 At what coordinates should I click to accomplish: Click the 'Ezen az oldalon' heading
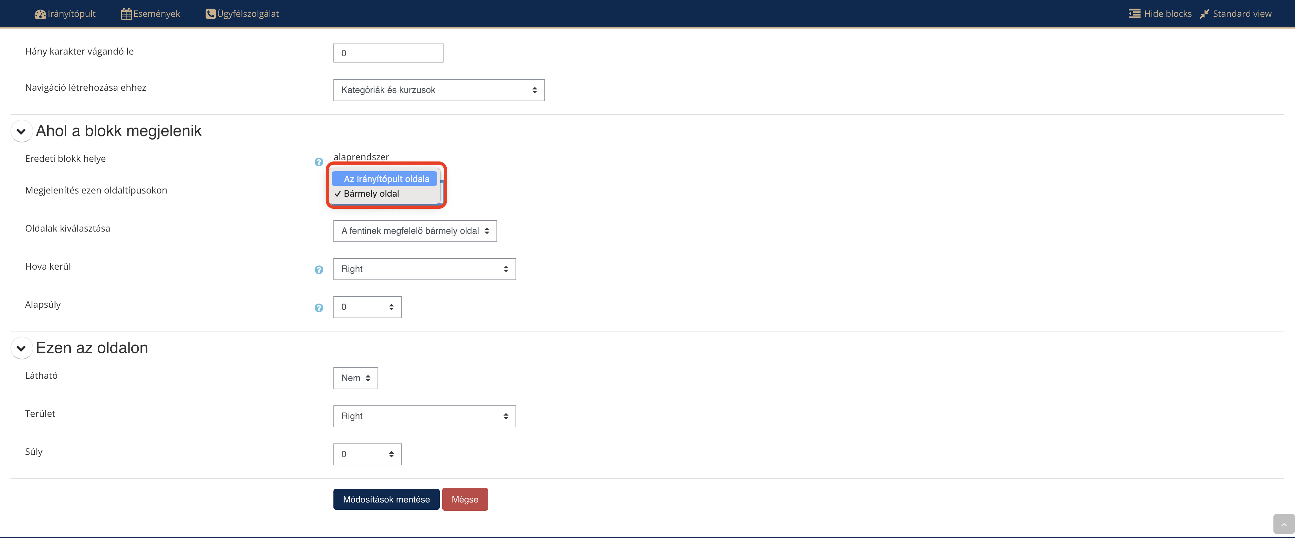(x=92, y=348)
